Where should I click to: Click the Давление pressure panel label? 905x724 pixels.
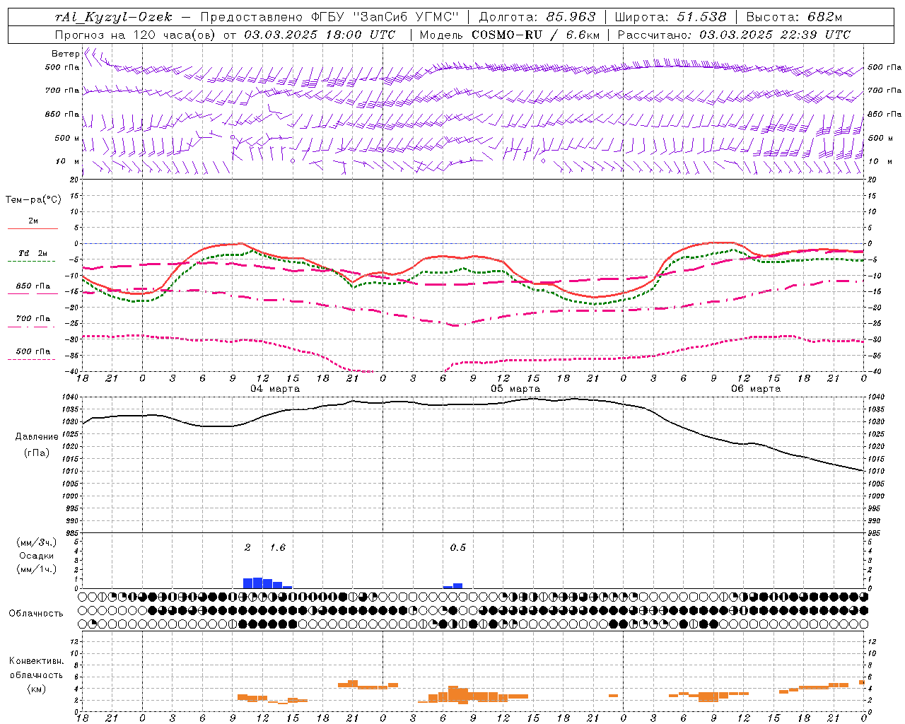[x=37, y=437]
